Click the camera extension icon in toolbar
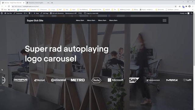195x110 pixels. (179, 6)
